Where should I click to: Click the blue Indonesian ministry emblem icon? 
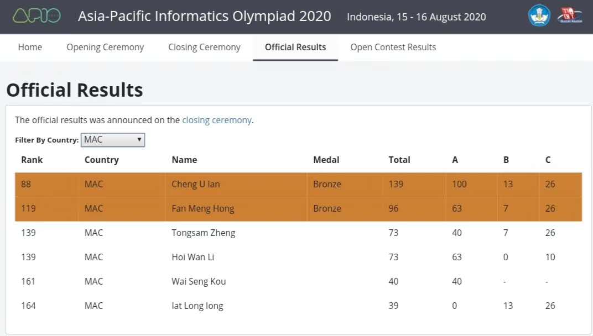[x=539, y=16]
